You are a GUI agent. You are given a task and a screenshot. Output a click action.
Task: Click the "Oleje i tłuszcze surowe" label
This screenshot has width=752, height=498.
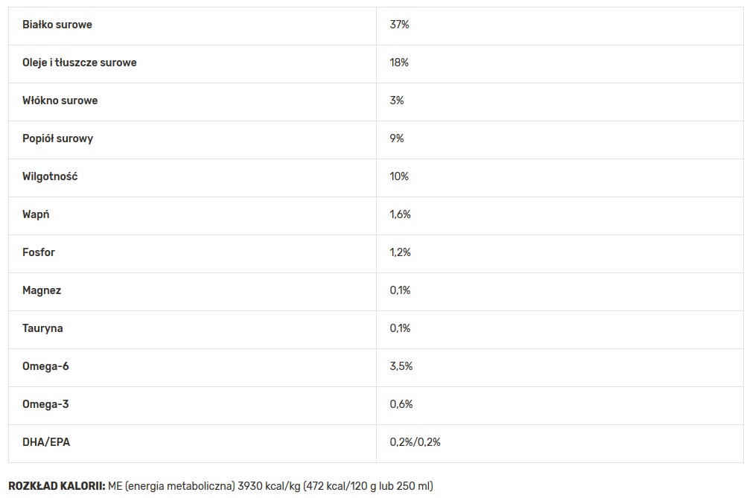(x=80, y=63)
